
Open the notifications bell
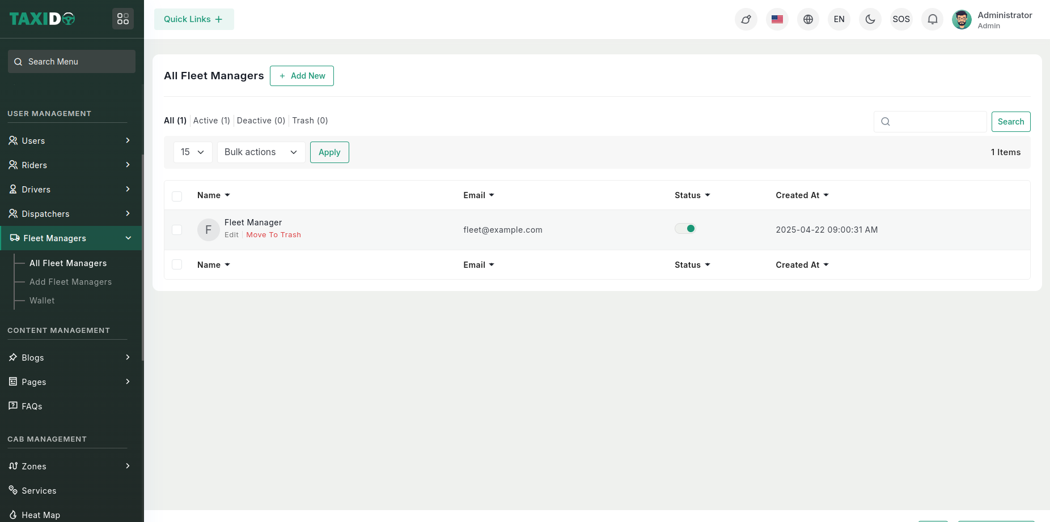[x=932, y=19]
